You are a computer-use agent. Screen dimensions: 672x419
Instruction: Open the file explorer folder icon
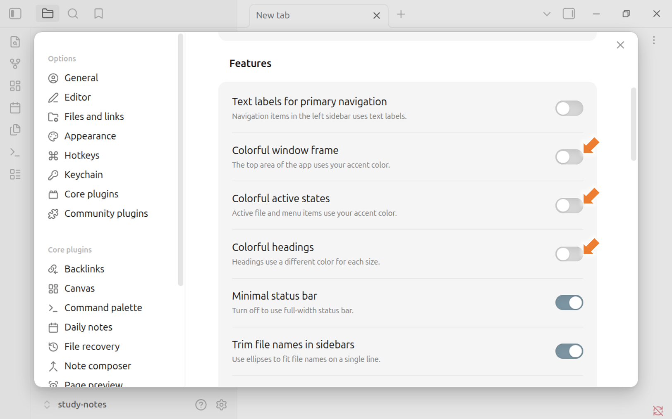(x=48, y=14)
